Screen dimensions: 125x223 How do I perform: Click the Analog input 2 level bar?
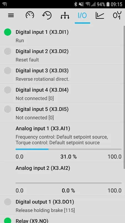(68, 183)
